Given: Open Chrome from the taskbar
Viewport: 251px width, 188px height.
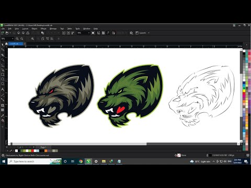Looking at the screenshot, I should 81,161.
